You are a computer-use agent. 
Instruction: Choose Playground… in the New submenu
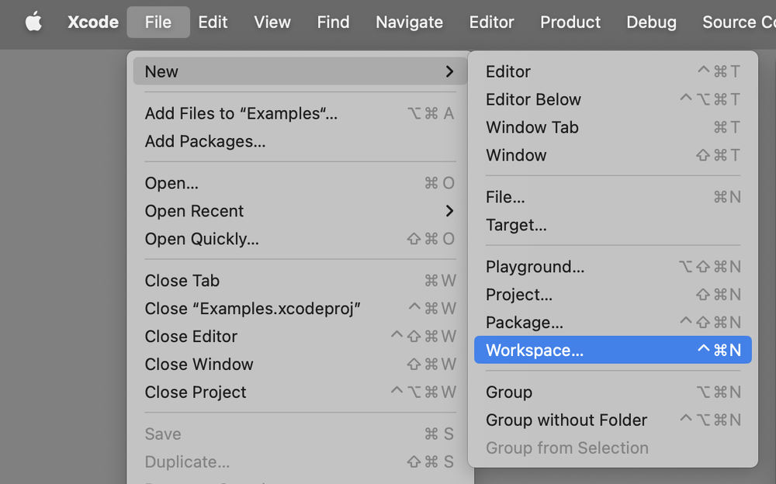pos(535,267)
